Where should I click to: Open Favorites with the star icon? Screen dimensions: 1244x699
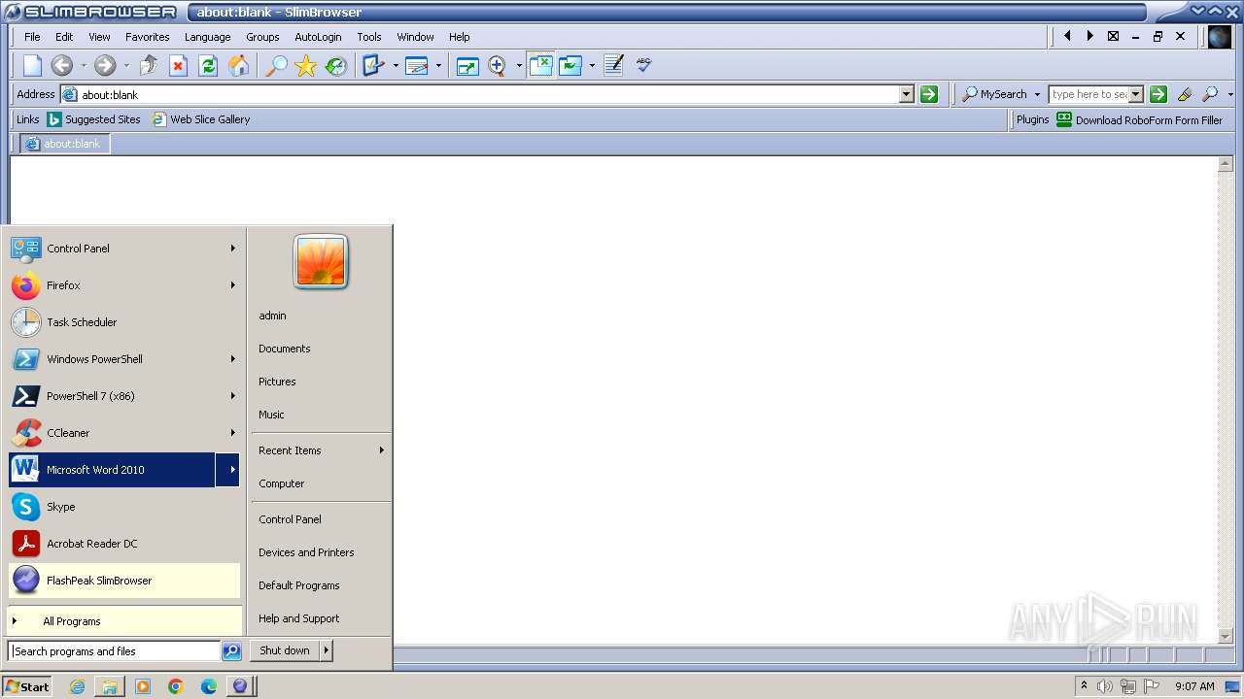tap(306, 65)
